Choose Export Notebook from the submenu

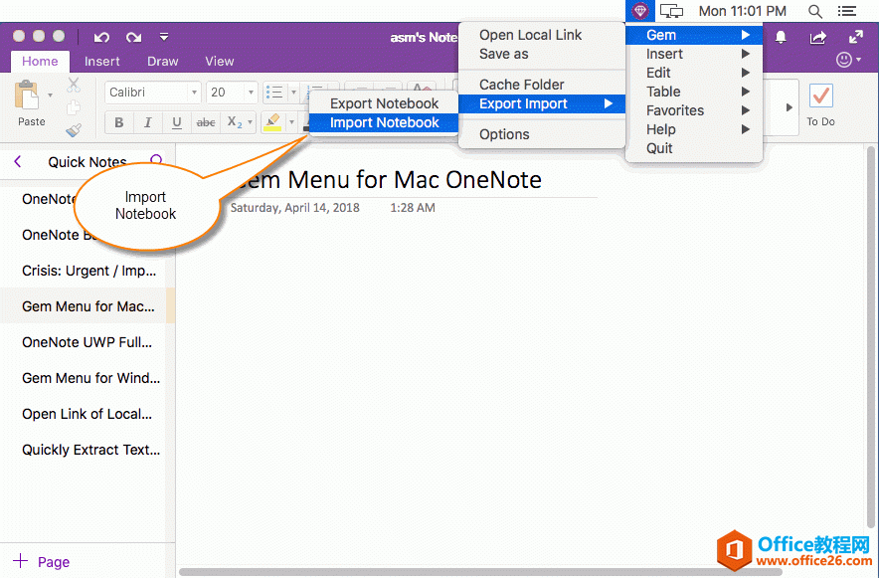tap(384, 103)
